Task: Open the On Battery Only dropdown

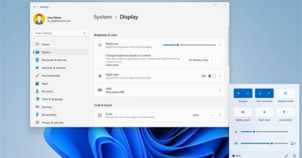Action: point(201,60)
